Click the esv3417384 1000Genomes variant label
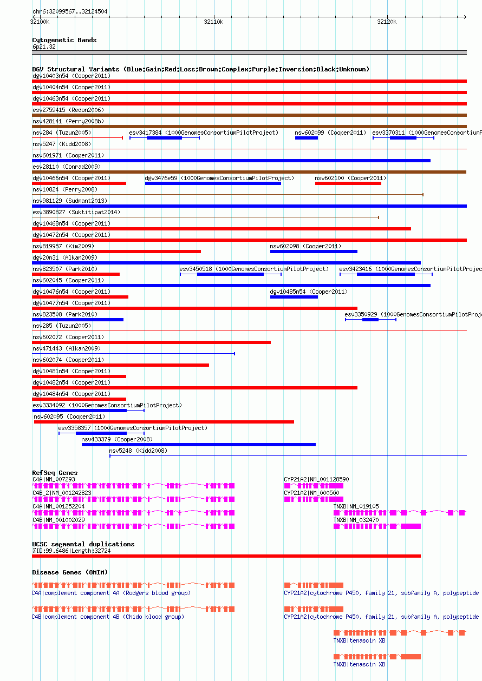Screen dimensions: 482x681 (x=204, y=133)
